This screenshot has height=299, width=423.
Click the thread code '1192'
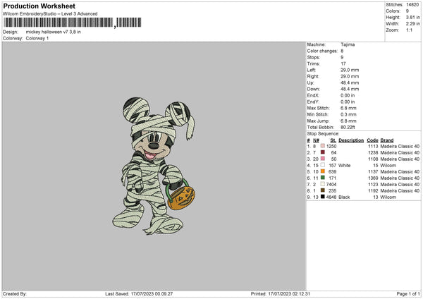pos(373,191)
